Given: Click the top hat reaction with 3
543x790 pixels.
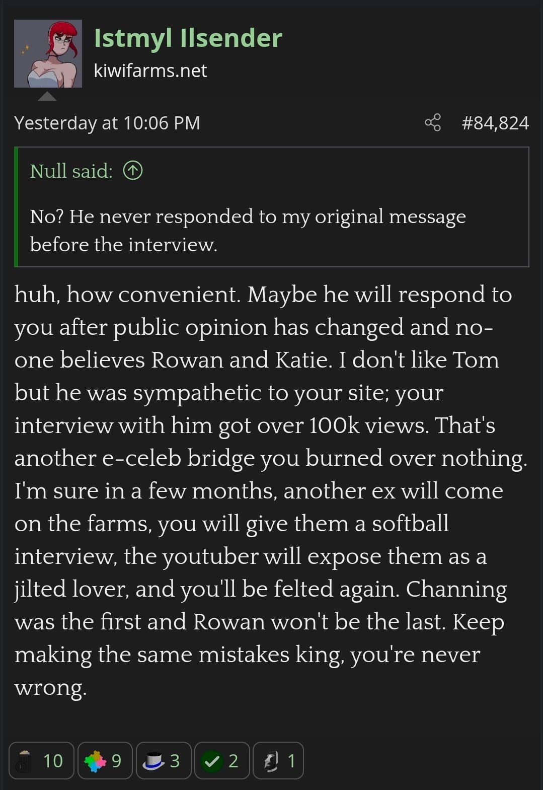Looking at the screenshot, I should 163,760.
